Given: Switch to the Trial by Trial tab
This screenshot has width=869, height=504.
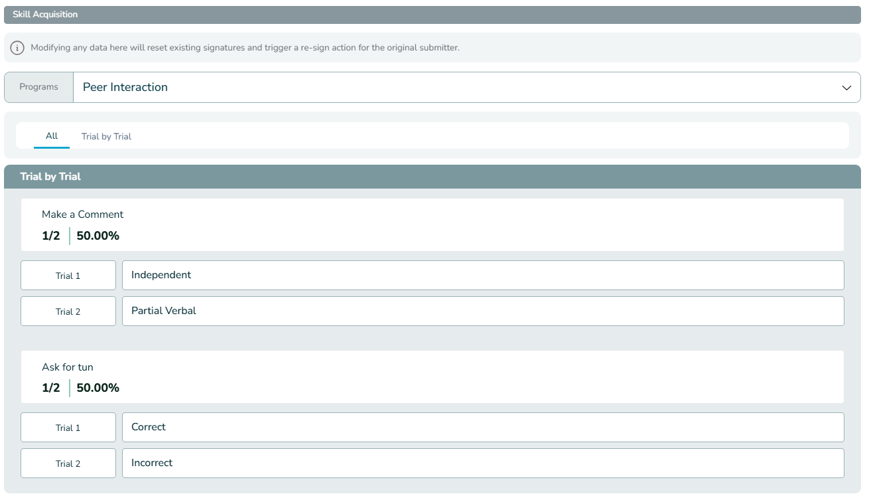Looking at the screenshot, I should coord(106,136).
